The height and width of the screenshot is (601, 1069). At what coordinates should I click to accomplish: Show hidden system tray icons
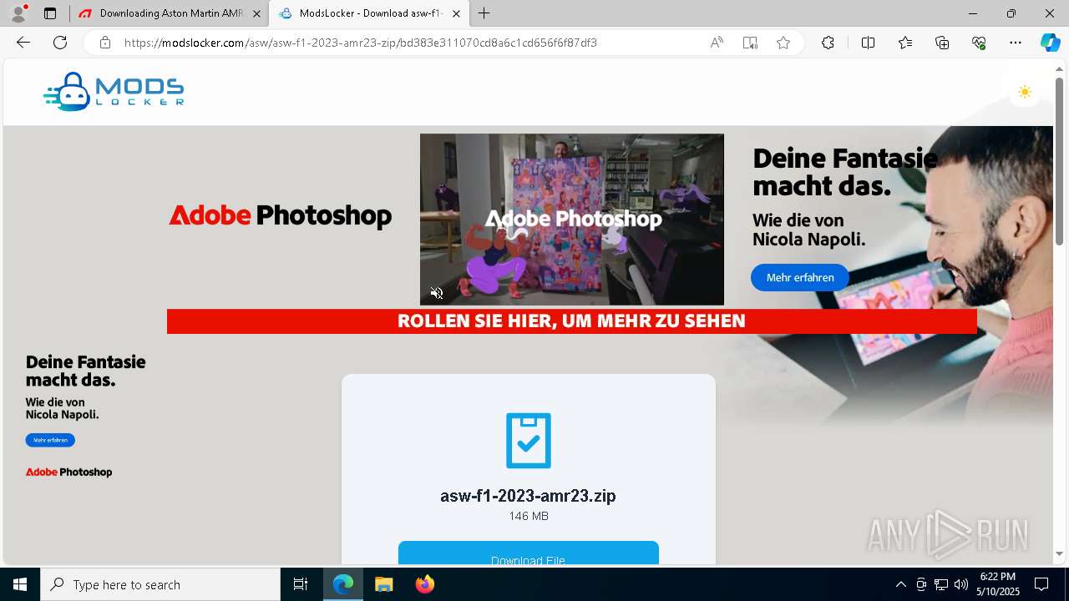(x=900, y=584)
